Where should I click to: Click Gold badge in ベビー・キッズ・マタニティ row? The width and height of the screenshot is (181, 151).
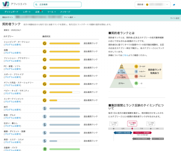coord(45,92)
